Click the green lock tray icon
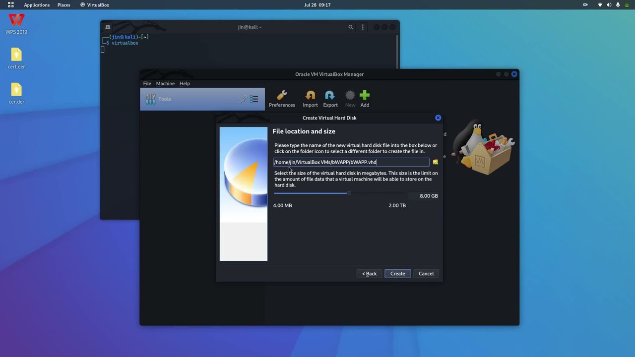Screen dimensions: 635x357 click(627, 5)
